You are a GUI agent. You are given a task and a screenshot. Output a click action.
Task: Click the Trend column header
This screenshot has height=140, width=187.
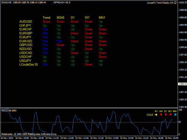[46, 18]
